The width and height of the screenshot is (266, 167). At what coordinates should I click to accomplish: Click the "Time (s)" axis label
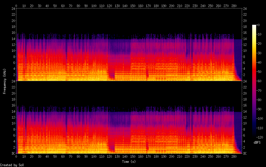coord(129,162)
